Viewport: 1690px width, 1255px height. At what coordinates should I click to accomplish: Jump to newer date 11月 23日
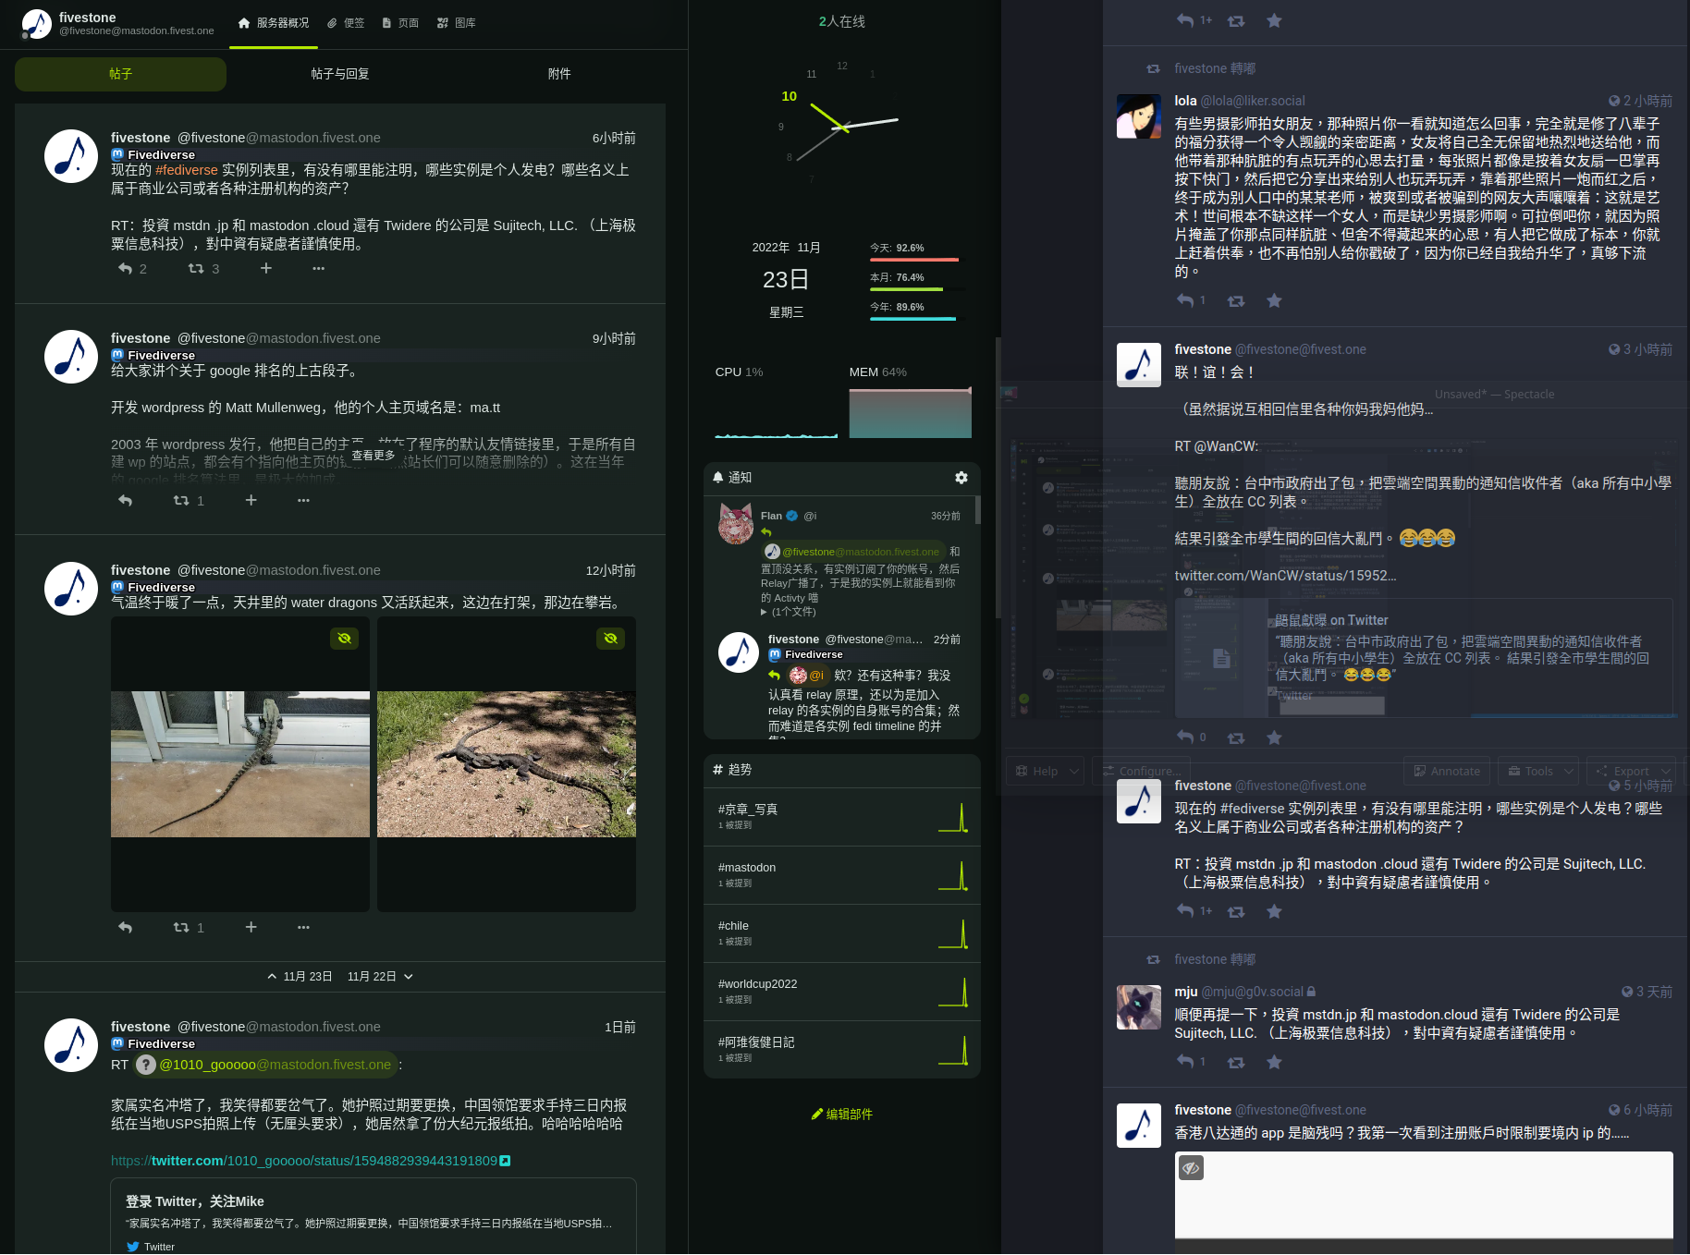(300, 976)
